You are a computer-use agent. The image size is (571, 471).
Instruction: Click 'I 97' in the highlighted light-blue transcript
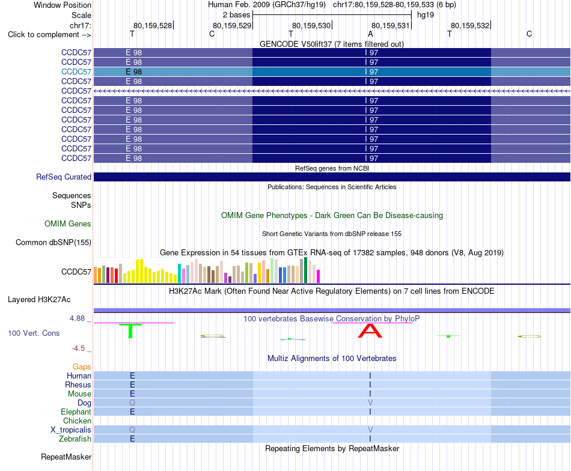[x=371, y=71]
